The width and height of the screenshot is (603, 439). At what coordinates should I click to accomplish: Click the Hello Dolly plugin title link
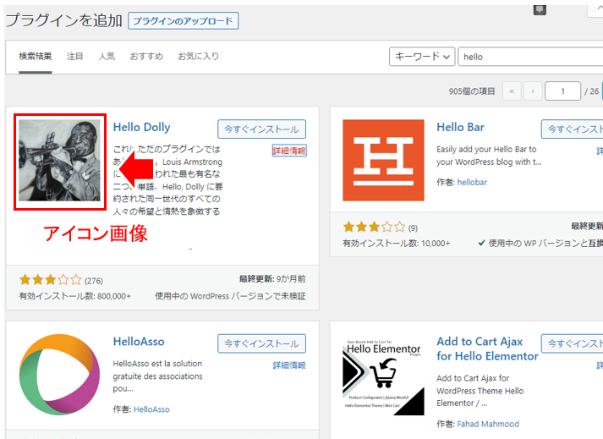click(141, 128)
